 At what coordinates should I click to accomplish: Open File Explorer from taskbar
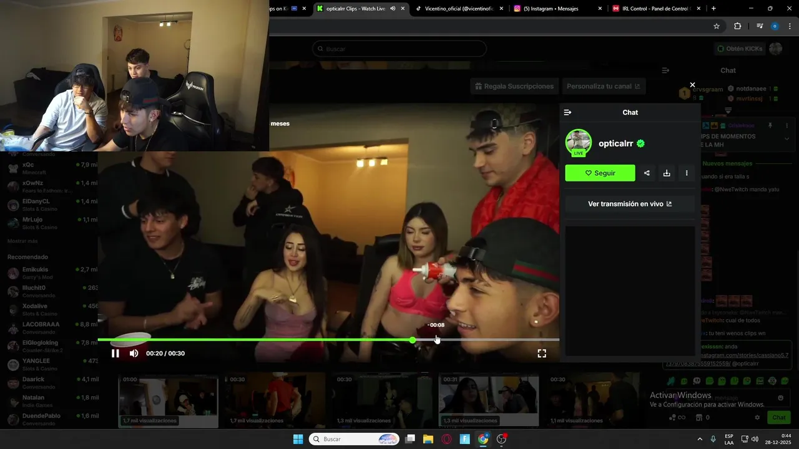428,439
